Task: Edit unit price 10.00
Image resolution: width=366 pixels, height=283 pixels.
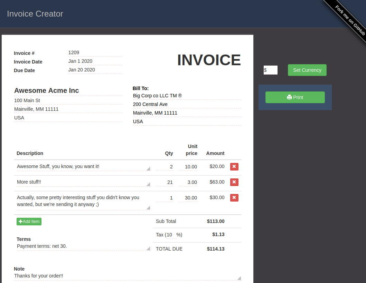Action: click(188, 167)
